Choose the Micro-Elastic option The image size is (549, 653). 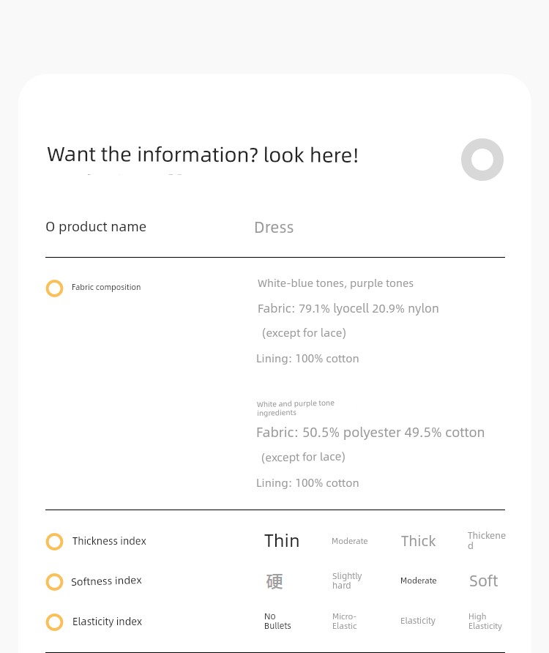click(345, 621)
